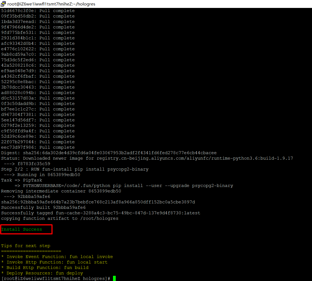Click 'Invoke Http Function: fun local start' line
This screenshot has height=281, width=312.
(54, 262)
